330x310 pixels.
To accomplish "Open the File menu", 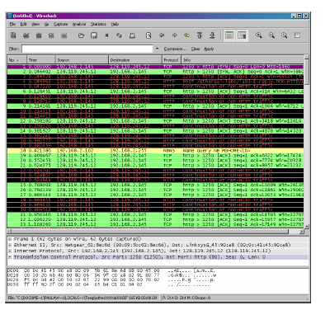I will pos(12,24).
